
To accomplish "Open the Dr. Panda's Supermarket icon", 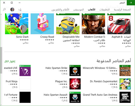I will (x=125, y=84).
